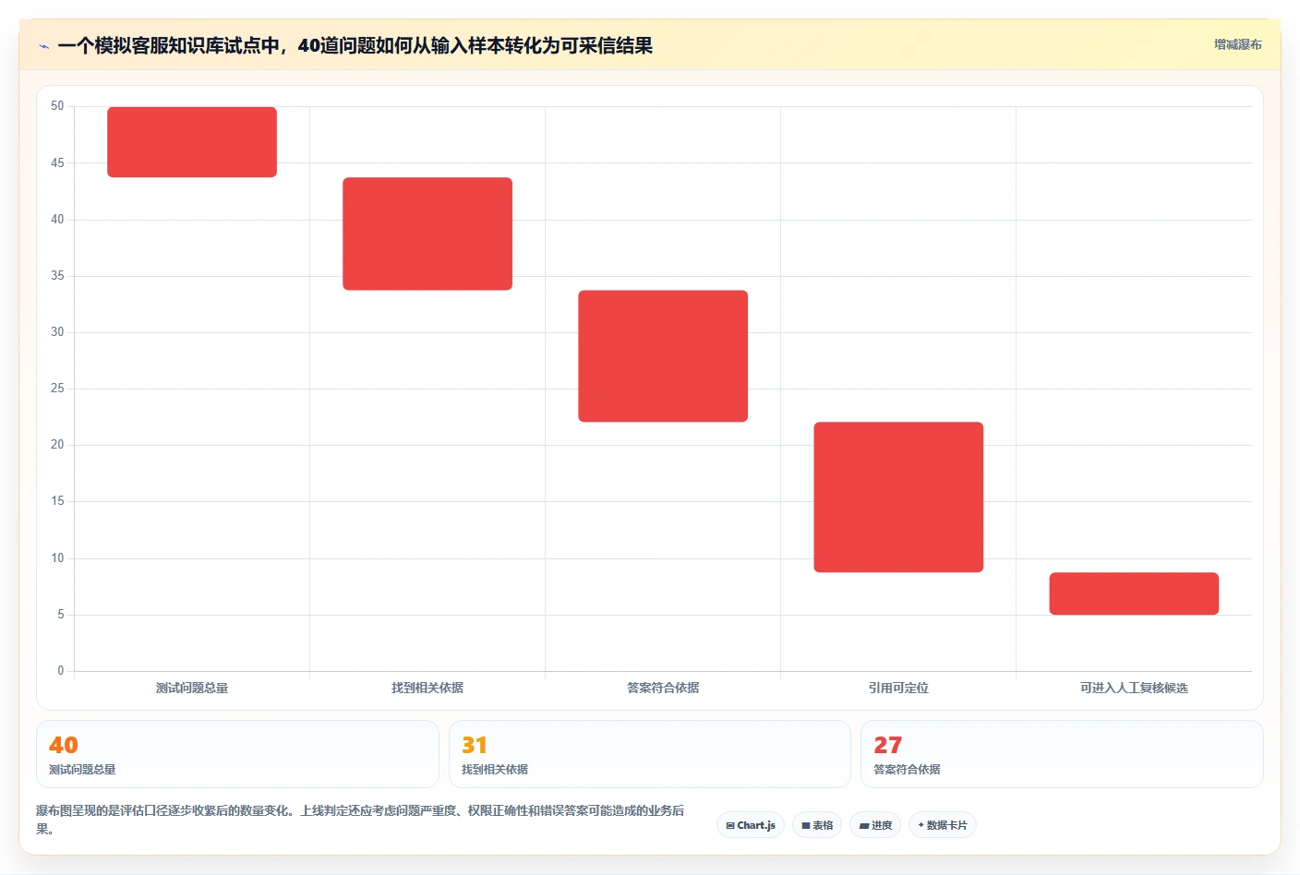Click the x-axis label 答案符合依据

click(663, 688)
